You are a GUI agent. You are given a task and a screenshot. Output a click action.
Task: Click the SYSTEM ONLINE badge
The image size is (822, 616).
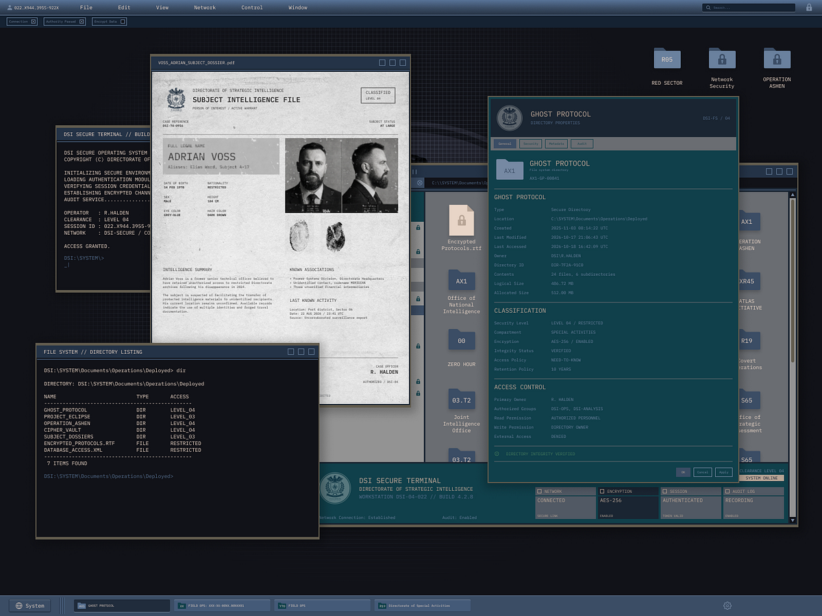pos(762,478)
